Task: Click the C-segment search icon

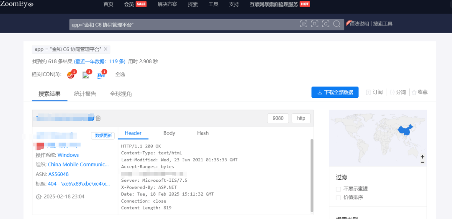Action: (x=326, y=24)
